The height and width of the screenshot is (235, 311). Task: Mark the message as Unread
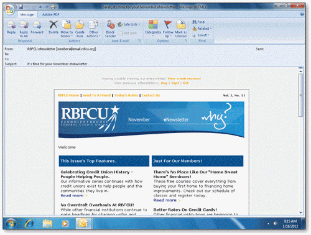tap(181, 29)
